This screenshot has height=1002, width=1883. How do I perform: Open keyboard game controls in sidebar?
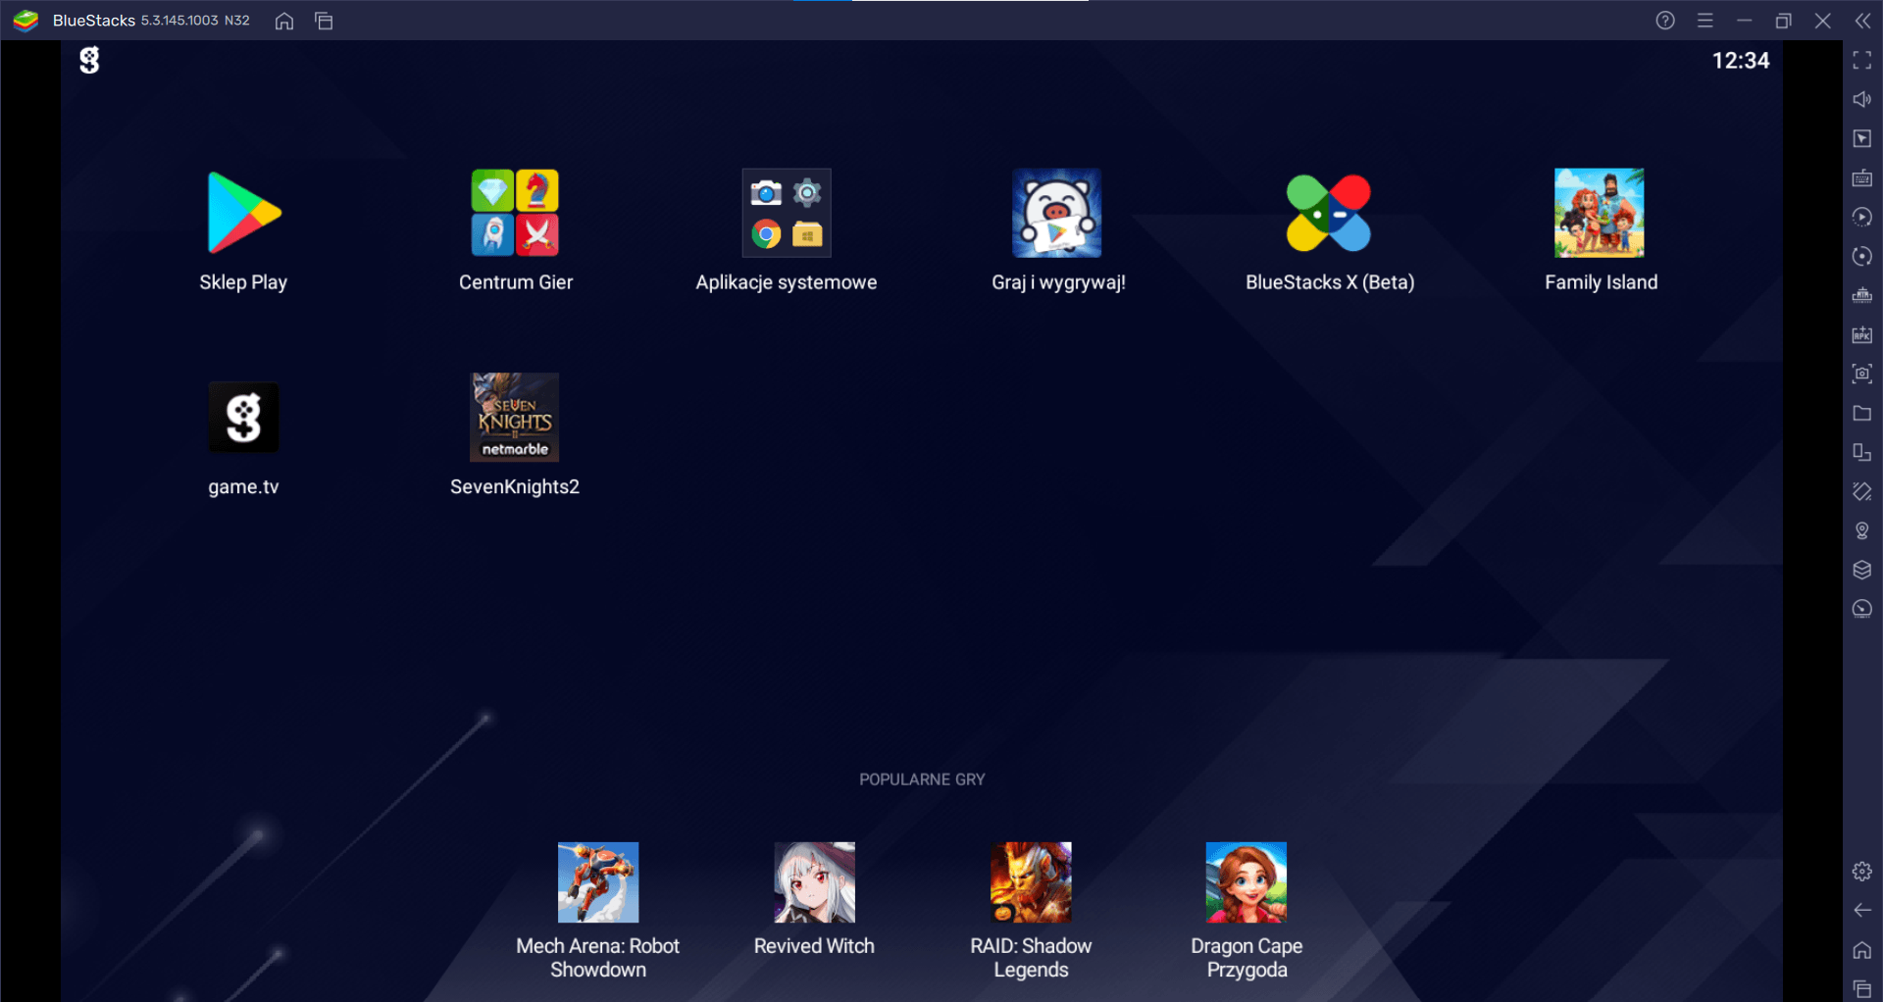pos(1862,178)
